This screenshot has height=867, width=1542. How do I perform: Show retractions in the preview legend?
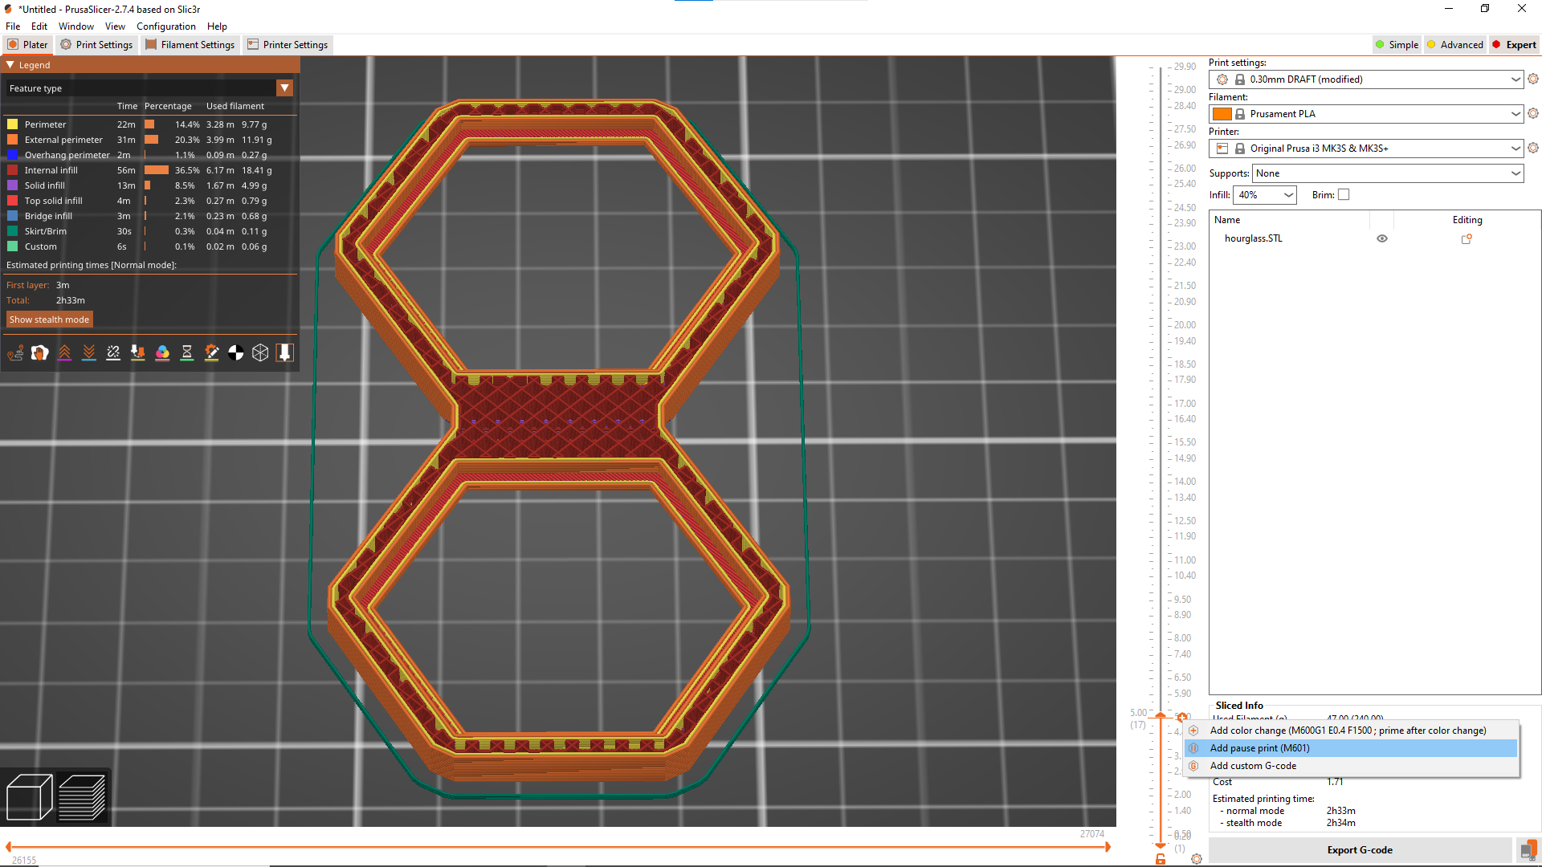(x=65, y=352)
